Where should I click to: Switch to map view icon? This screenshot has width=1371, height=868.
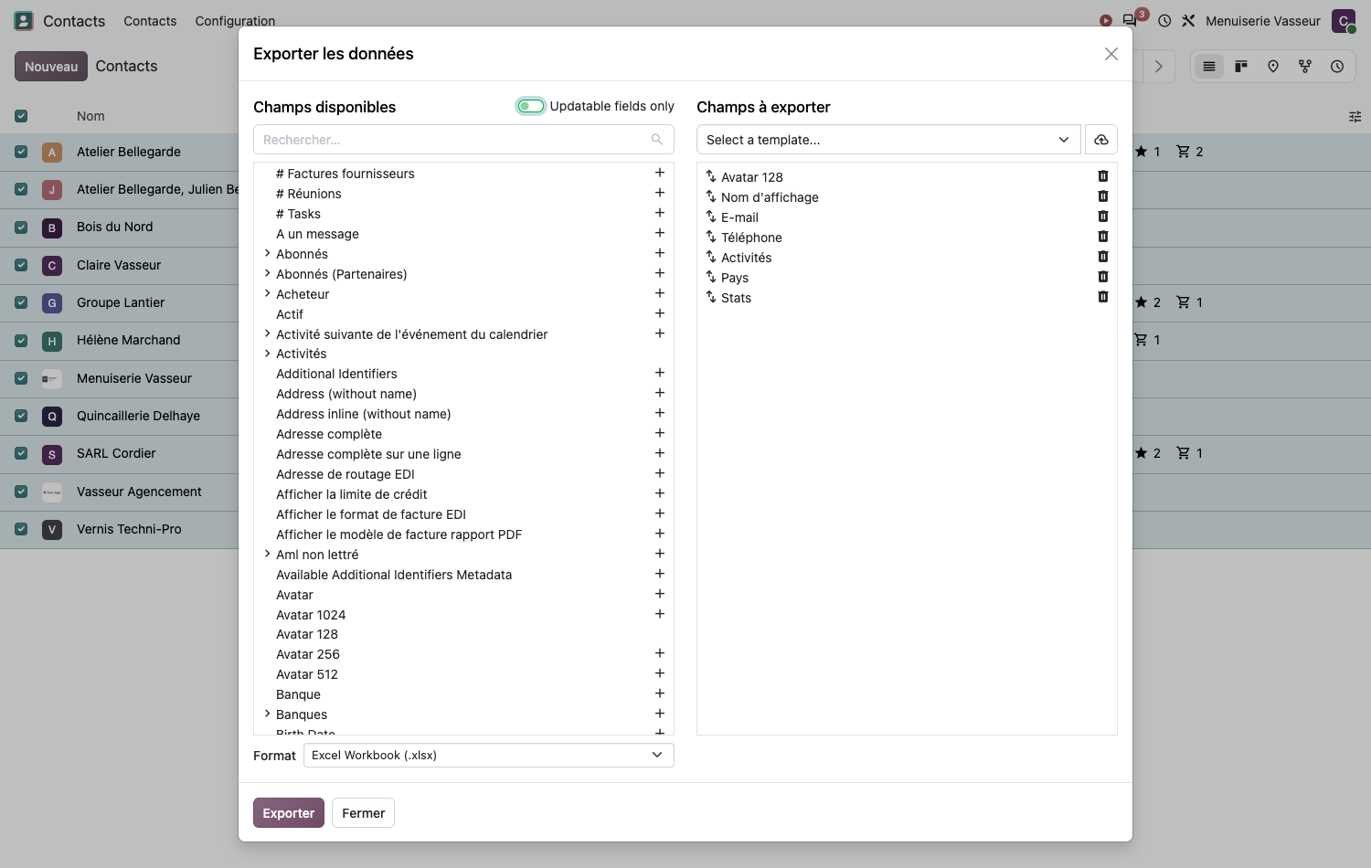[1272, 66]
